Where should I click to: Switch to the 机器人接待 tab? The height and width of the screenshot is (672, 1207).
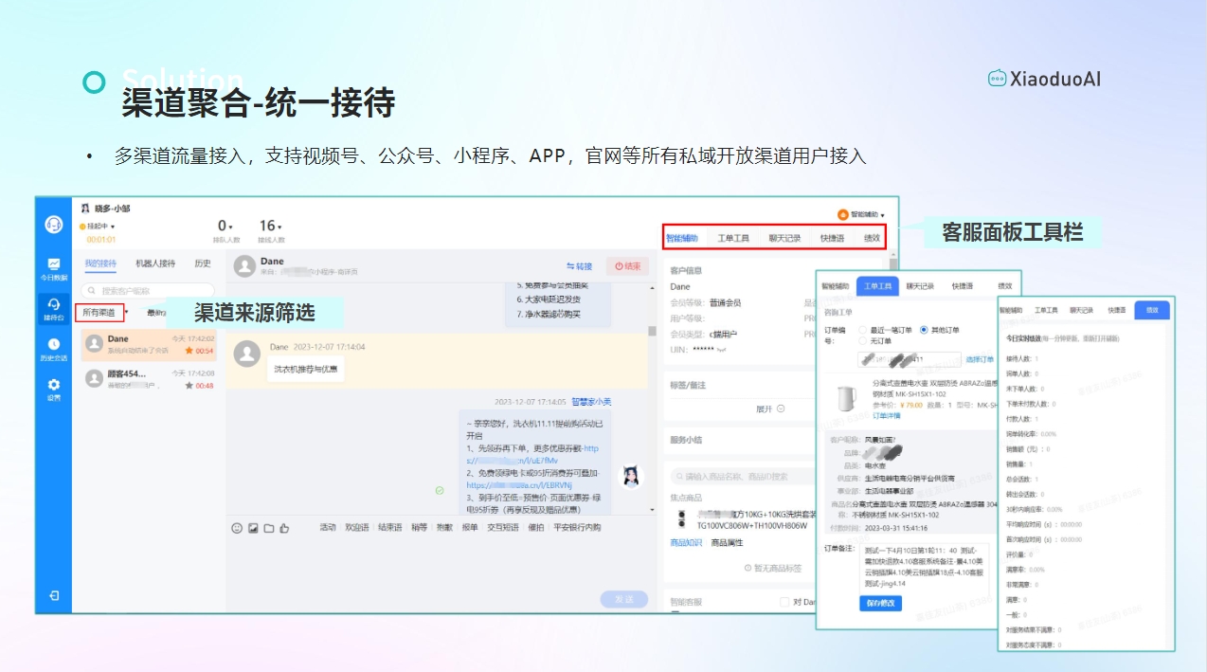click(155, 263)
